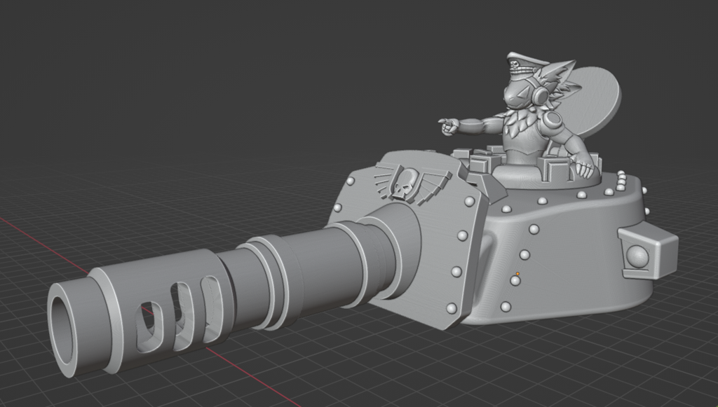
Task: Click the side box with dome on turret
Action: (x=647, y=252)
